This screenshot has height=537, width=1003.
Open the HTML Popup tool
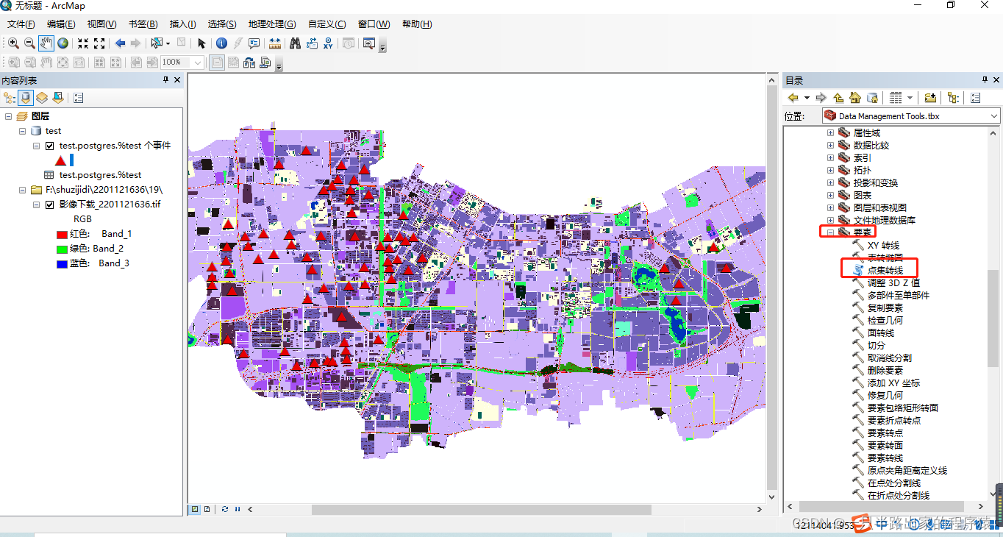(x=254, y=43)
